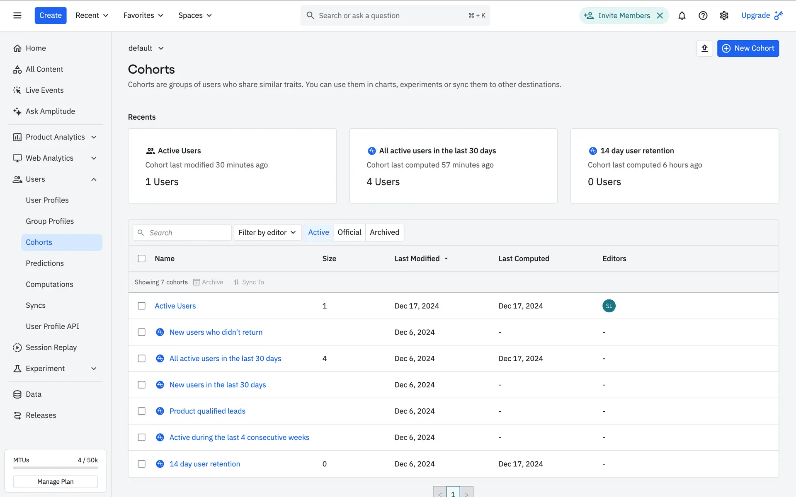Open the Filter by editor dropdown
The width and height of the screenshot is (796, 497).
(267, 233)
